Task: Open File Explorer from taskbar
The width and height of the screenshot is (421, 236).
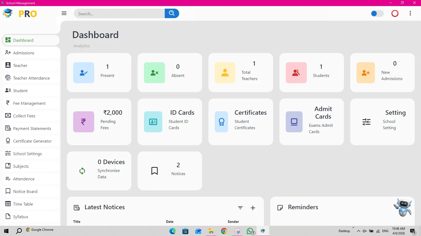Action: click(x=211, y=231)
